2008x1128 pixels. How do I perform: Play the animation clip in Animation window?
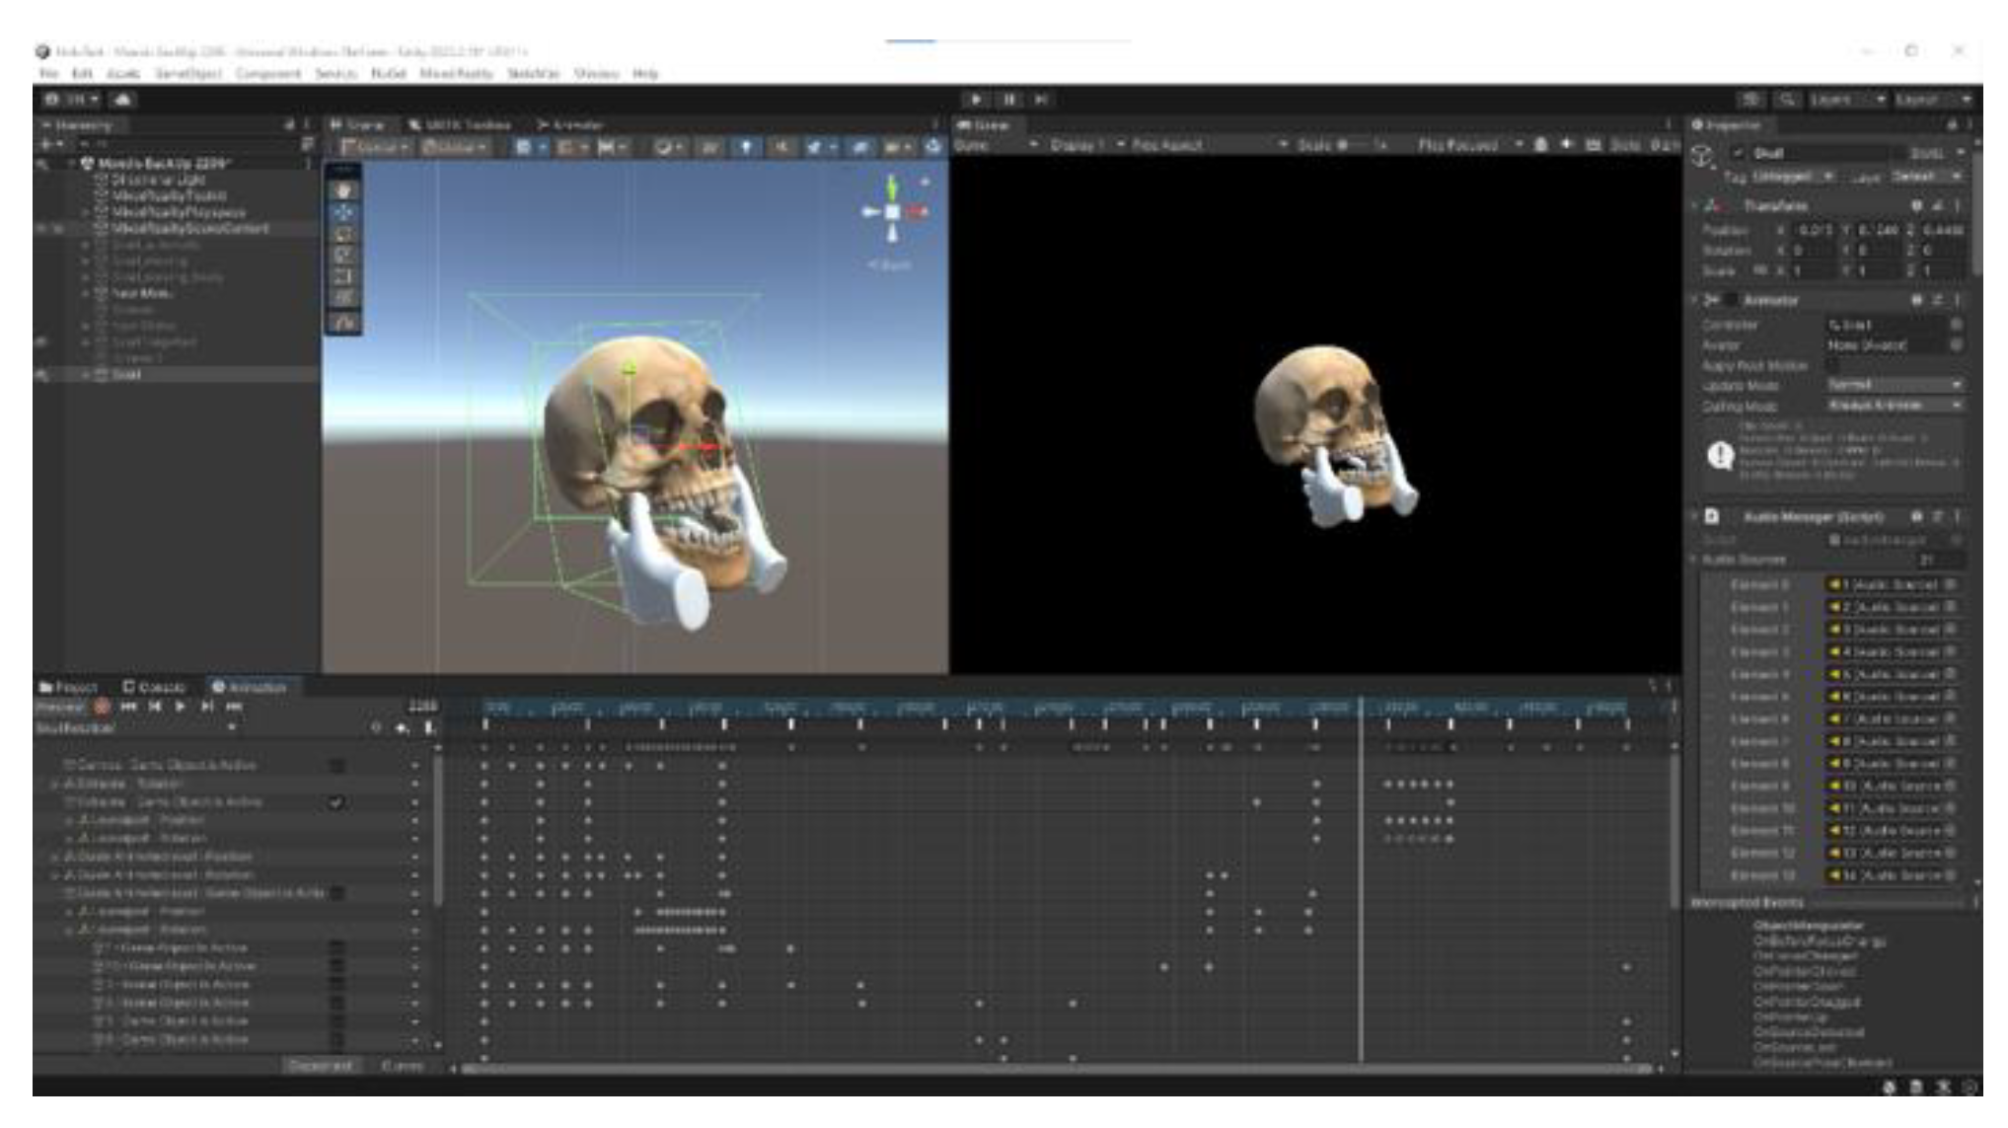[x=181, y=707]
